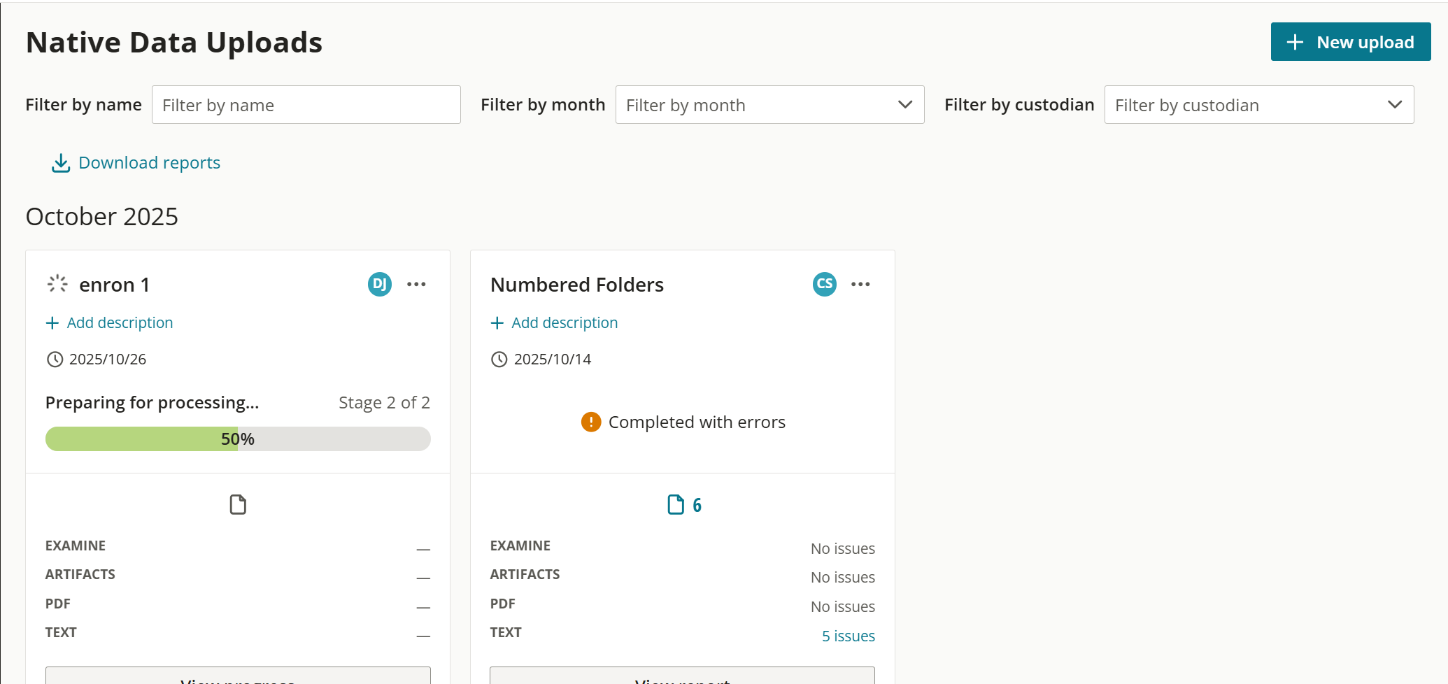Expand the Filter by custodian chevron
This screenshot has width=1448, height=684.
[1395, 105]
